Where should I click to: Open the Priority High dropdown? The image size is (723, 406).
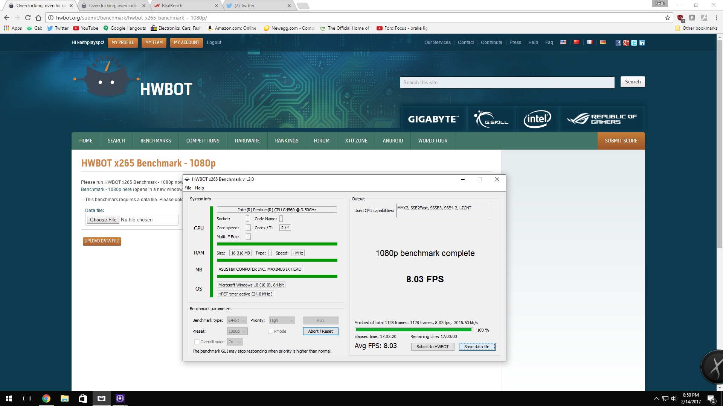(x=282, y=320)
